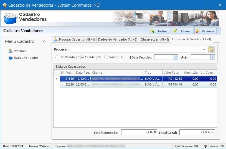Switch to the Observações tab

[154, 39]
